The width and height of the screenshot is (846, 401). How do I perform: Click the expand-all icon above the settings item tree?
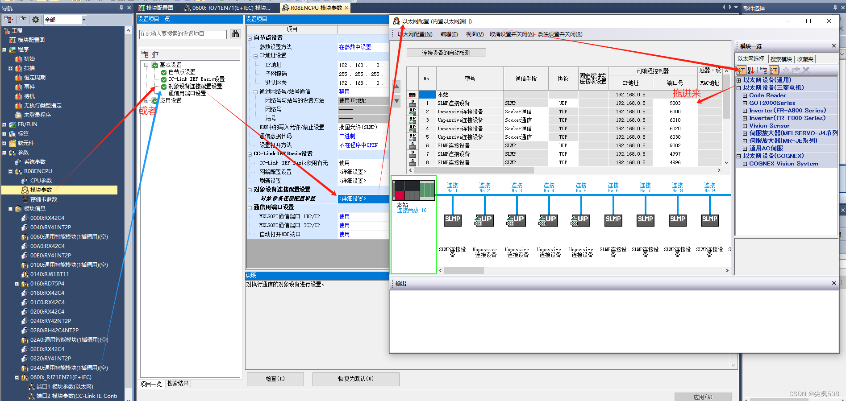point(145,54)
